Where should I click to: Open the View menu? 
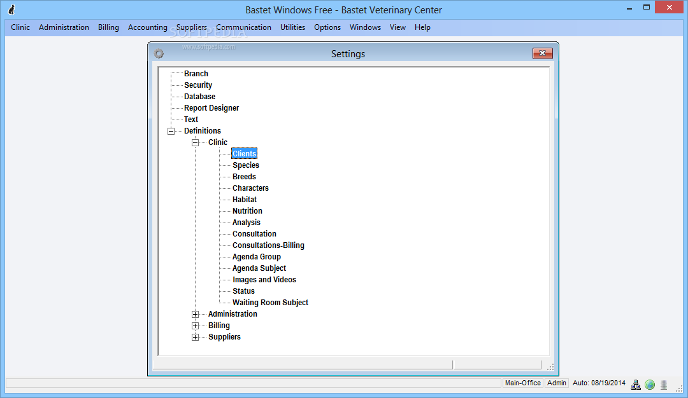tap(398, 27)
